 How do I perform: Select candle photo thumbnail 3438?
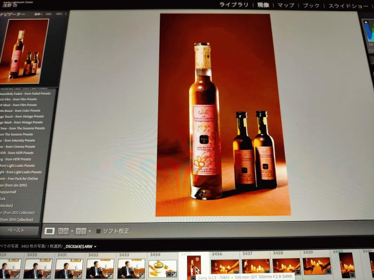pos(286,266)
